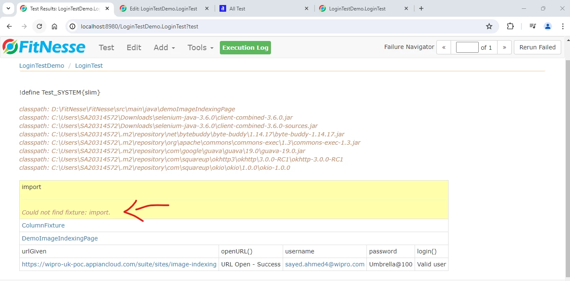Click the address bar URL field
570x281 pixels.
tap(276, 26)
